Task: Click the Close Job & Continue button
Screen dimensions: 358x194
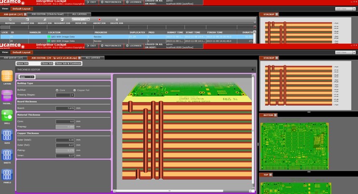Action: coord(68,63)
